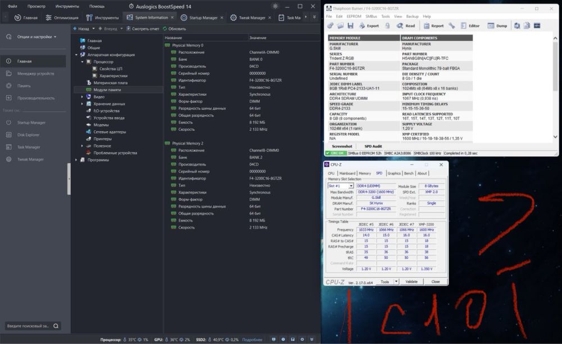Screen dimensions: 562x344
Task: Collapse Аппаратная конфигурация tree node
Action: [76, 55]
